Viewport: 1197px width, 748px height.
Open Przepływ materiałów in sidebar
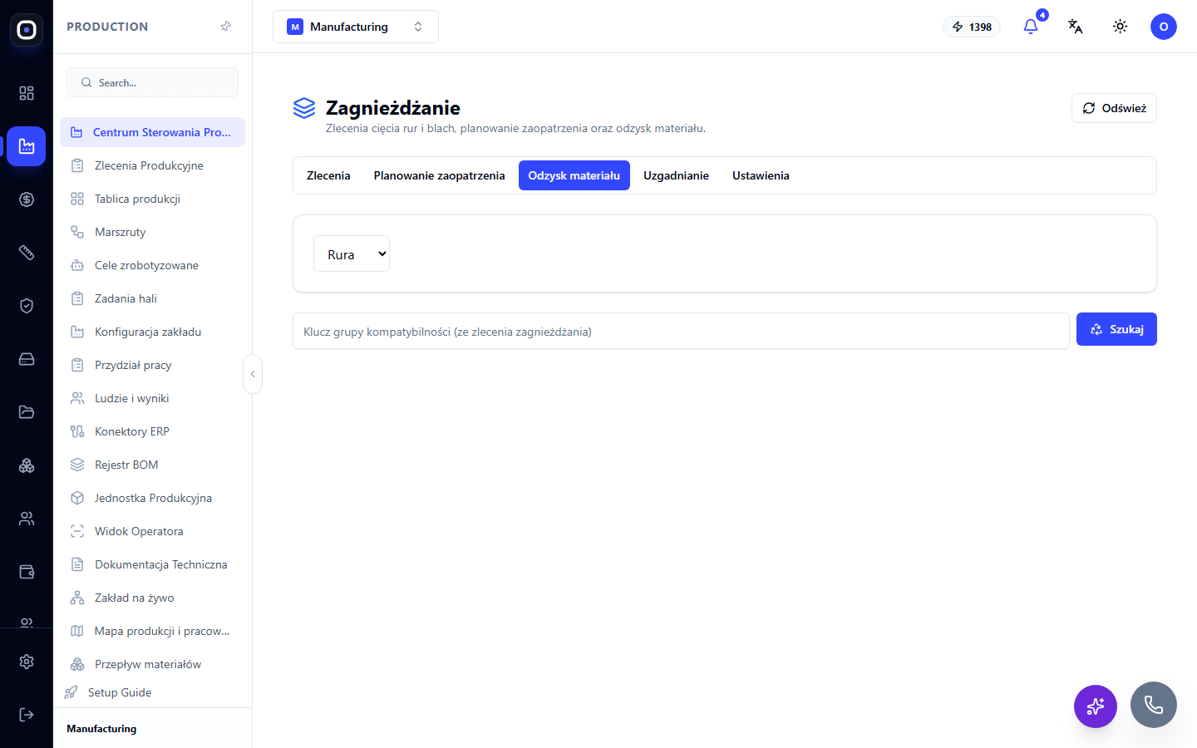tap(153, 664)
